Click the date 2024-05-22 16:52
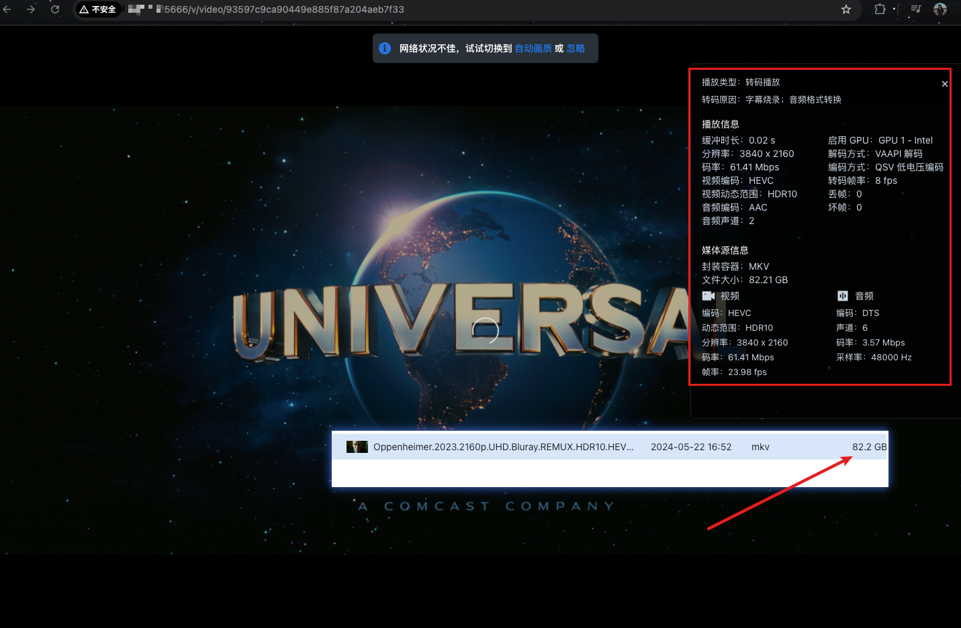This screenshot has height=628, width=961. 691,447
